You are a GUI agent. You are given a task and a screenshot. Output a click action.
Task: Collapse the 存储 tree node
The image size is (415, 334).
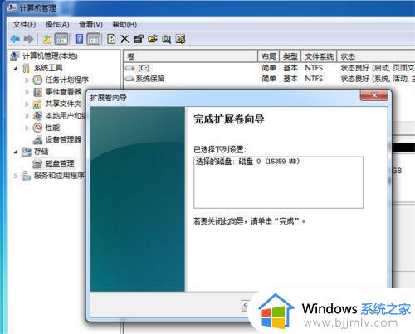click(x=16, y=152)
